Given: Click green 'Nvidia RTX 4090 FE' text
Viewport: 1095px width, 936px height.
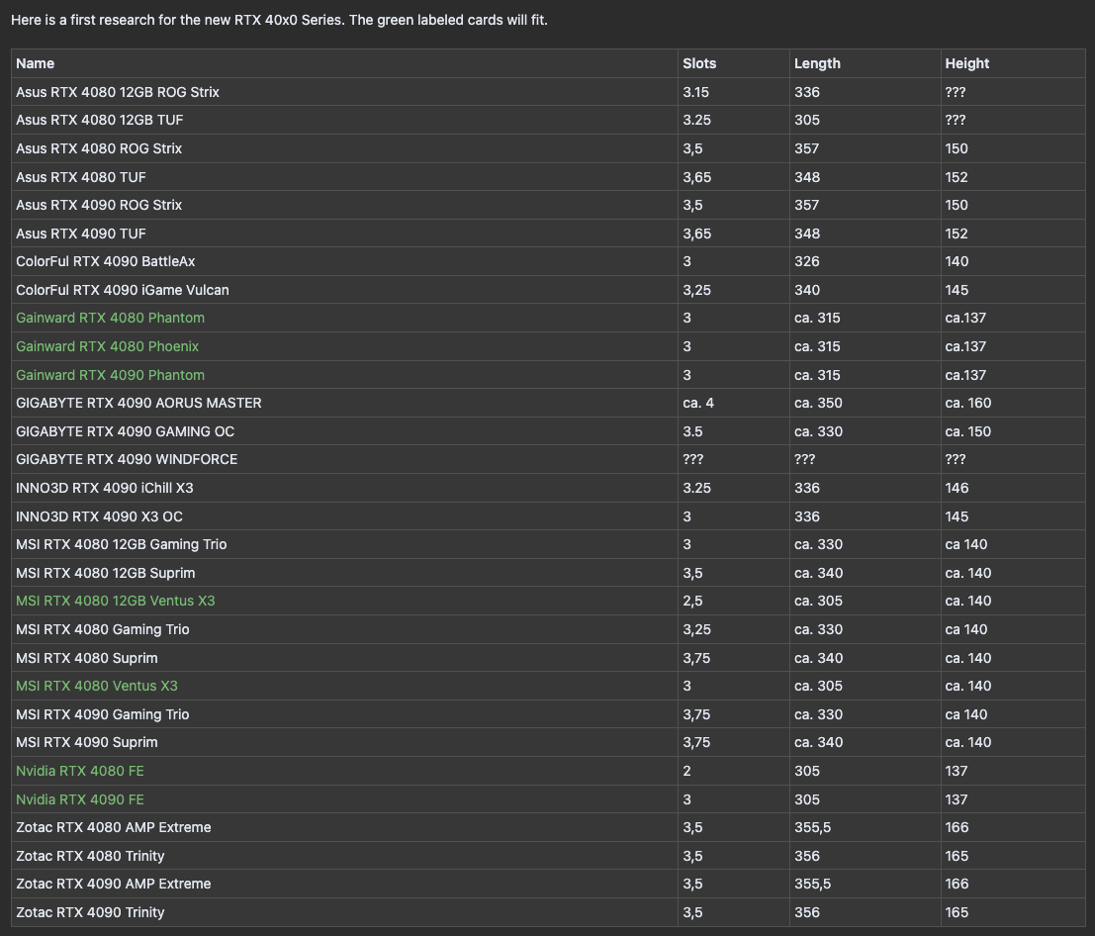Looking at the screenshot, I should (79, 799).
